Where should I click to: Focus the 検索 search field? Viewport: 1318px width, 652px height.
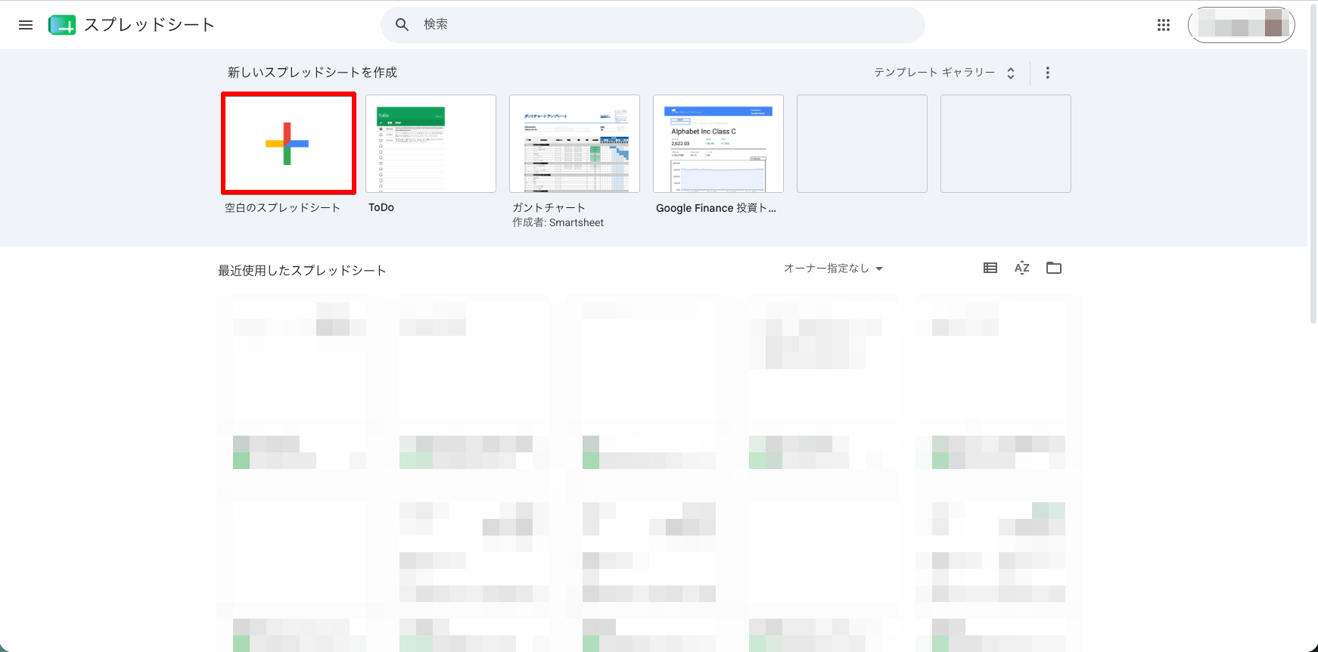pyautogui.click(x=652, y=25)
